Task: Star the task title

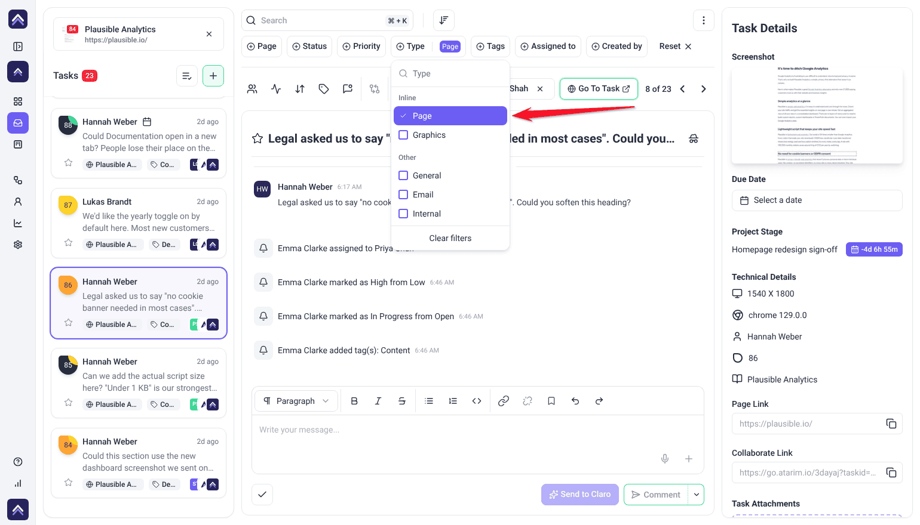Action: point(257,138)
